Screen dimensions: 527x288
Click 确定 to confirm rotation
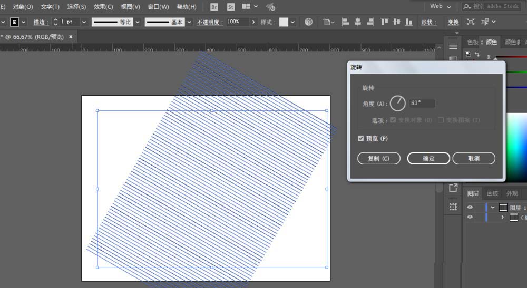tap(428, 158)
